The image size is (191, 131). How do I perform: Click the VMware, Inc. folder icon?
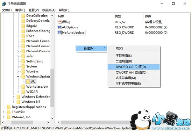(9, 117)
